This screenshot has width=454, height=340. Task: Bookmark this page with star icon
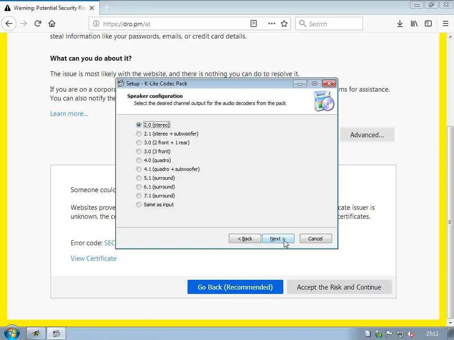click(284, 24)
